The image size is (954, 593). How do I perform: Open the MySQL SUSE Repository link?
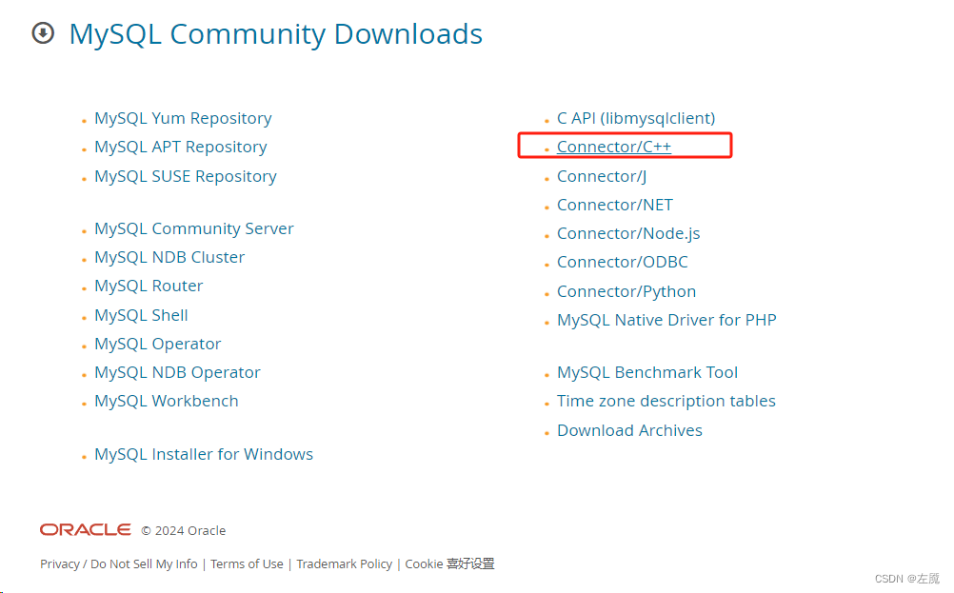tap(185, 176)
